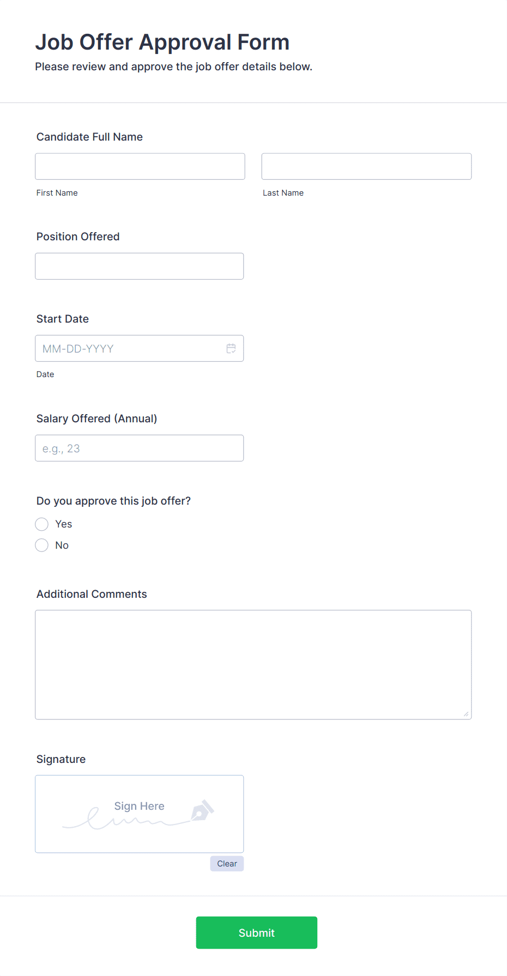Image resolution: width=507 pixels, height=976 pixels.
Task: Click the Salary Offered (Annual) label
Action: 96,418
